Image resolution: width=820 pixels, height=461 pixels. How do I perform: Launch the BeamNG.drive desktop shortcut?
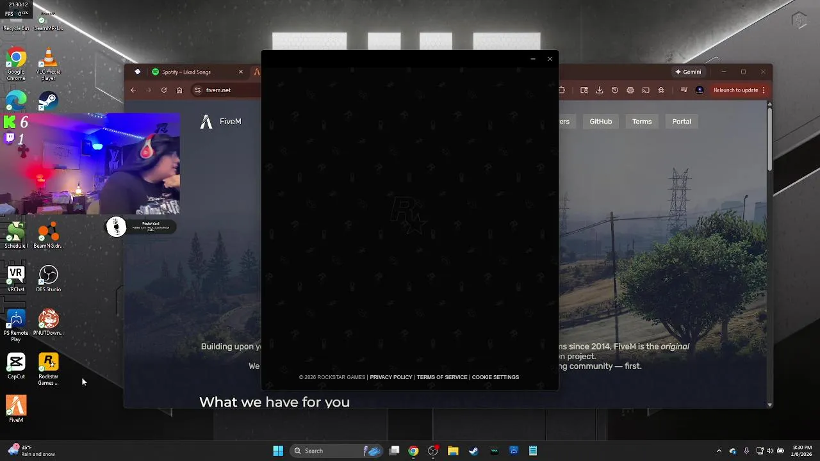pyautogui.click(x=48, y=236)
